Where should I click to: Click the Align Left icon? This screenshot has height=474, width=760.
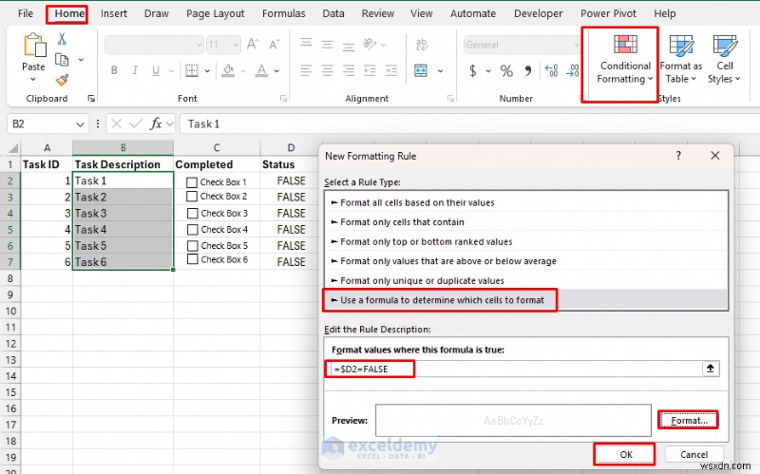(x=306, y=70)
